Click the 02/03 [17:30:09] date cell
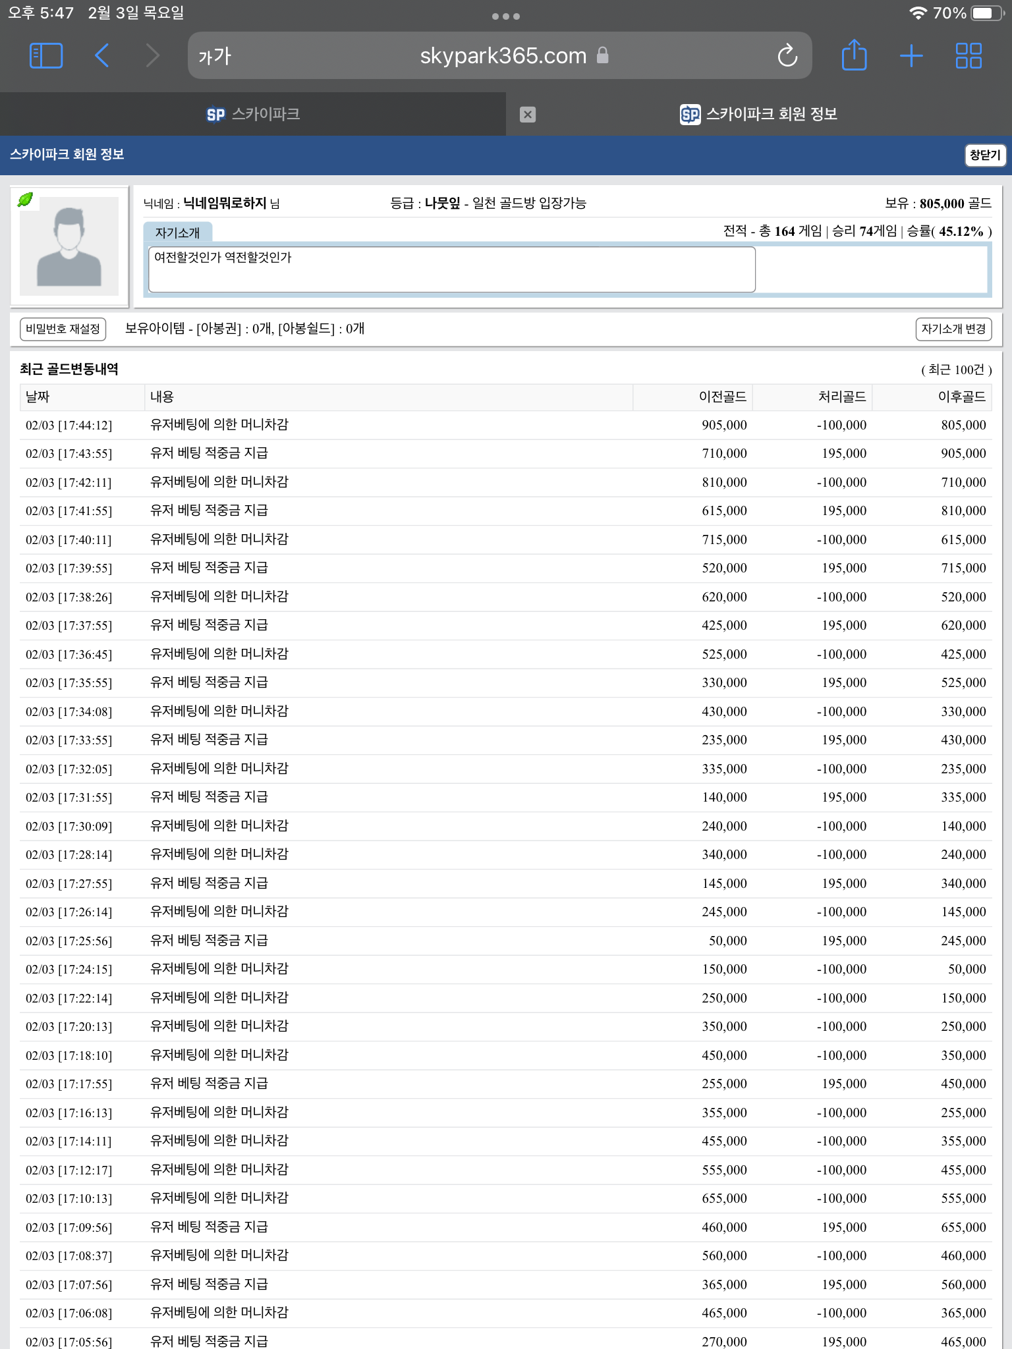Viewport: 1012px width, 1349px height. tap(69, 826)
